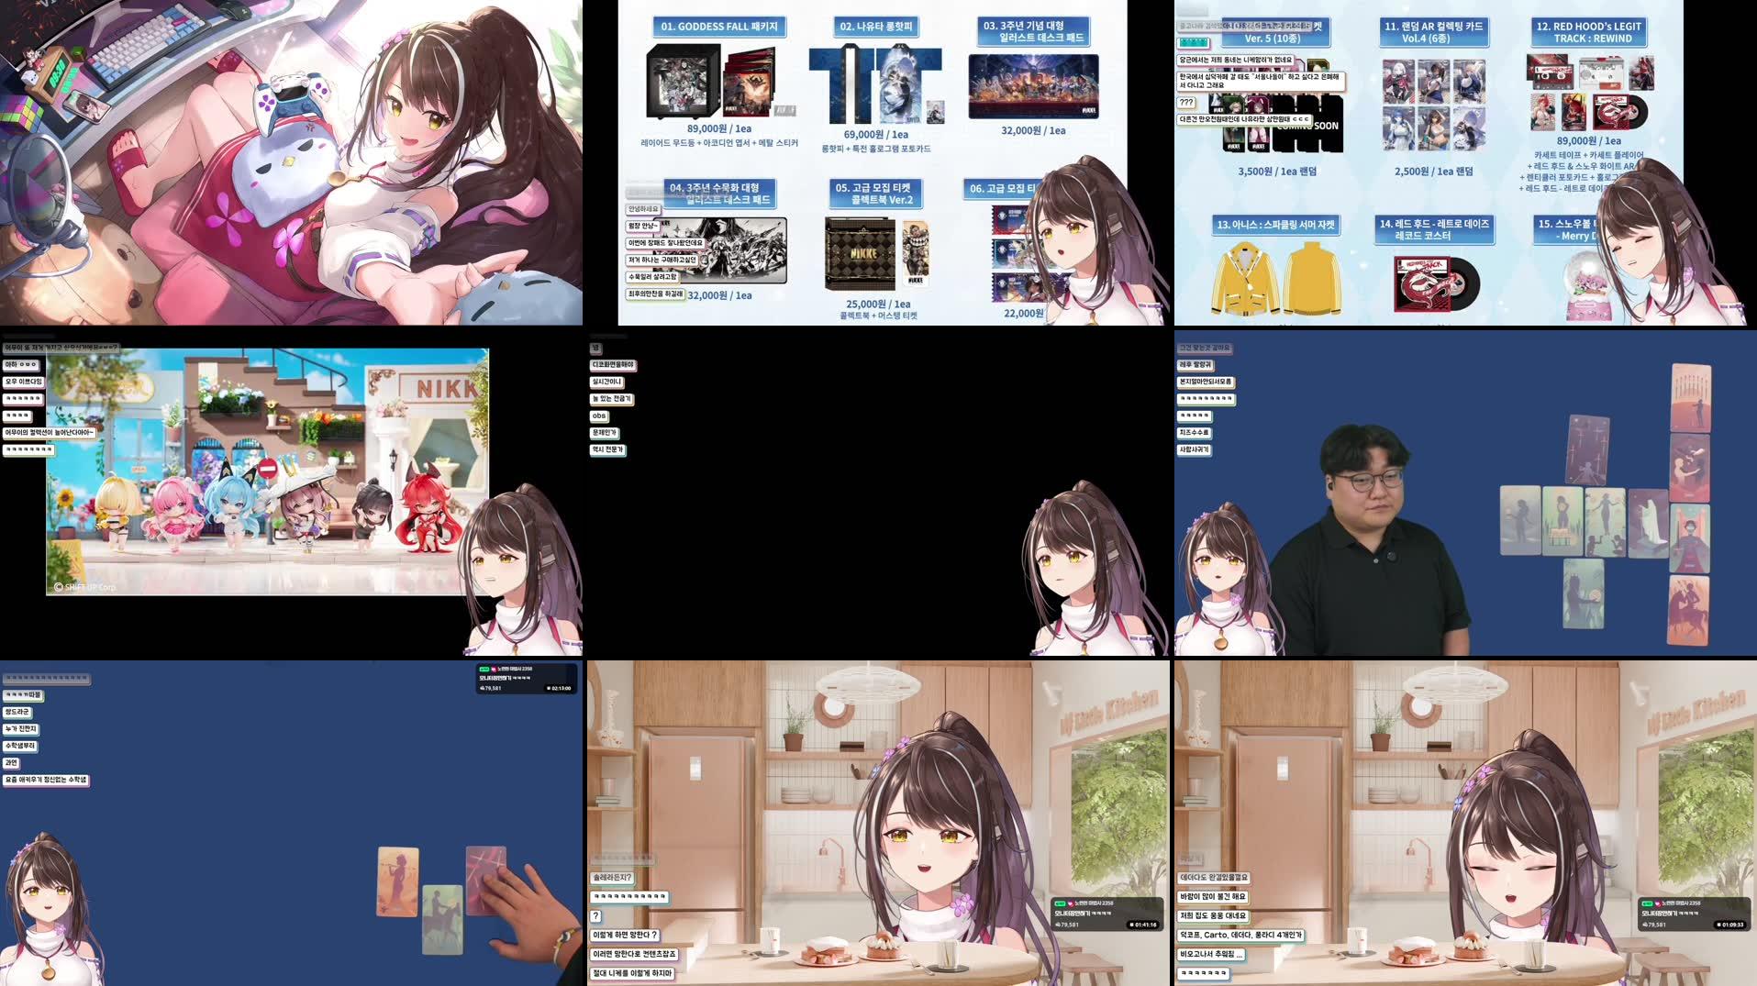
Task: Expand the '01. GODDESS FALL 패키지' merchandise panel
Action: point(720,28)
